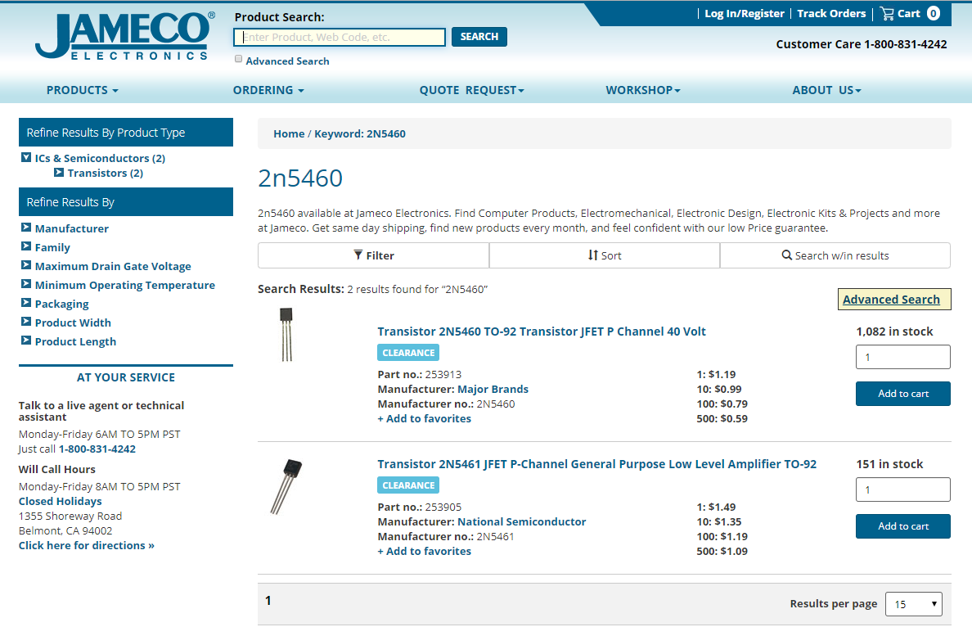
Task: Click Keyword: 2N5460 breadcrumb
Action: click(359, 134)
